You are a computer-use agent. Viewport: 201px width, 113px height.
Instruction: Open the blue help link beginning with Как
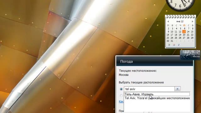click(121, 102)
